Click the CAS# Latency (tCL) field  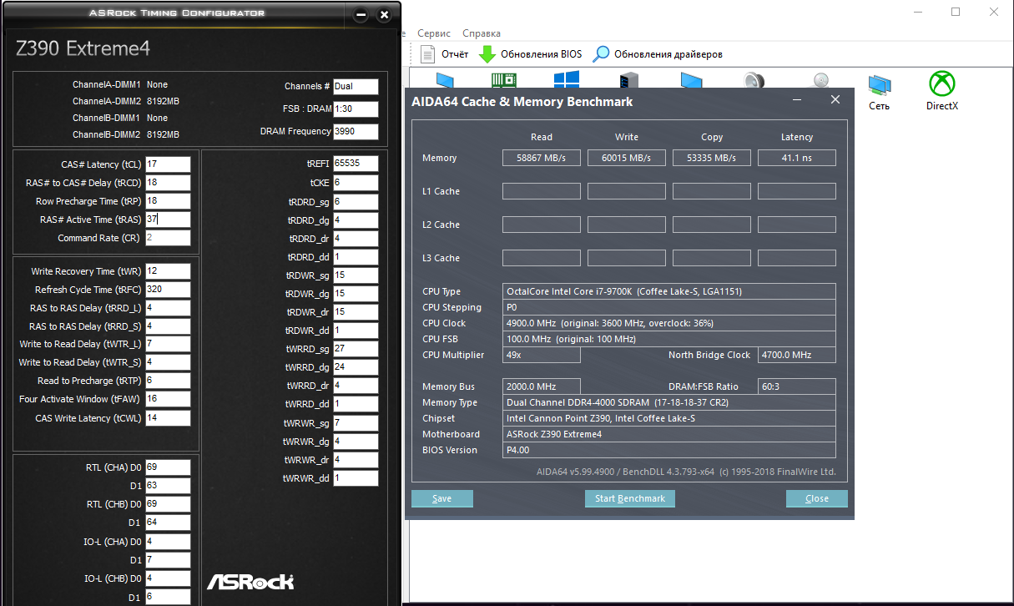pyautogui.click(x=168, y=164)
